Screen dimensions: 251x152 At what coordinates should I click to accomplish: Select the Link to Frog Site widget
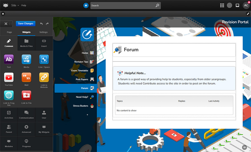point(9,95)
